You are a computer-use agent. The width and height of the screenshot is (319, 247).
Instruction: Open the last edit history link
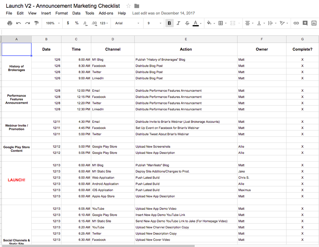[x=163, y=13]
